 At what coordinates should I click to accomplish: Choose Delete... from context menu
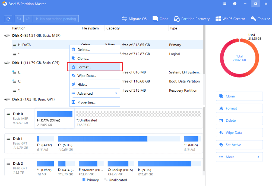click(x=95, y=49)
